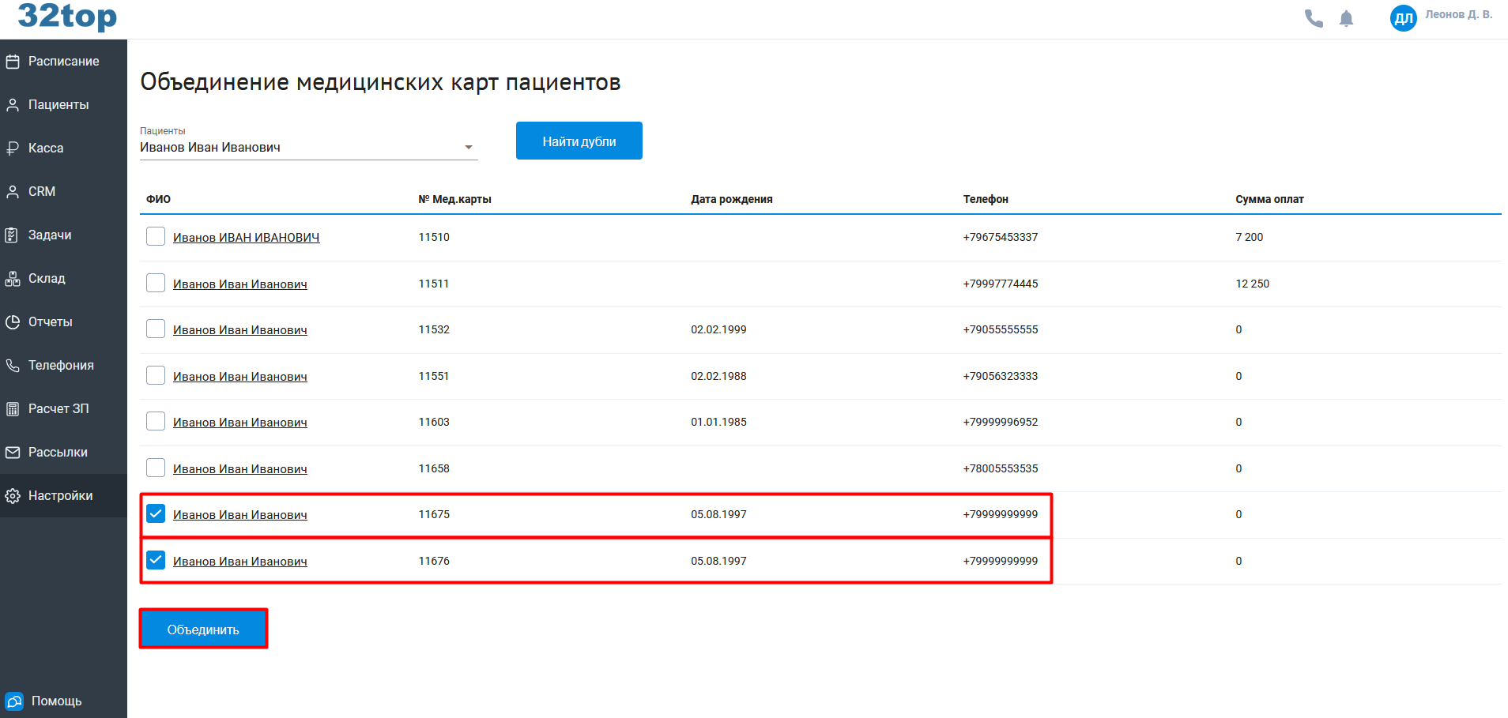Select the checkbox for card 11603

click(156, 422)
